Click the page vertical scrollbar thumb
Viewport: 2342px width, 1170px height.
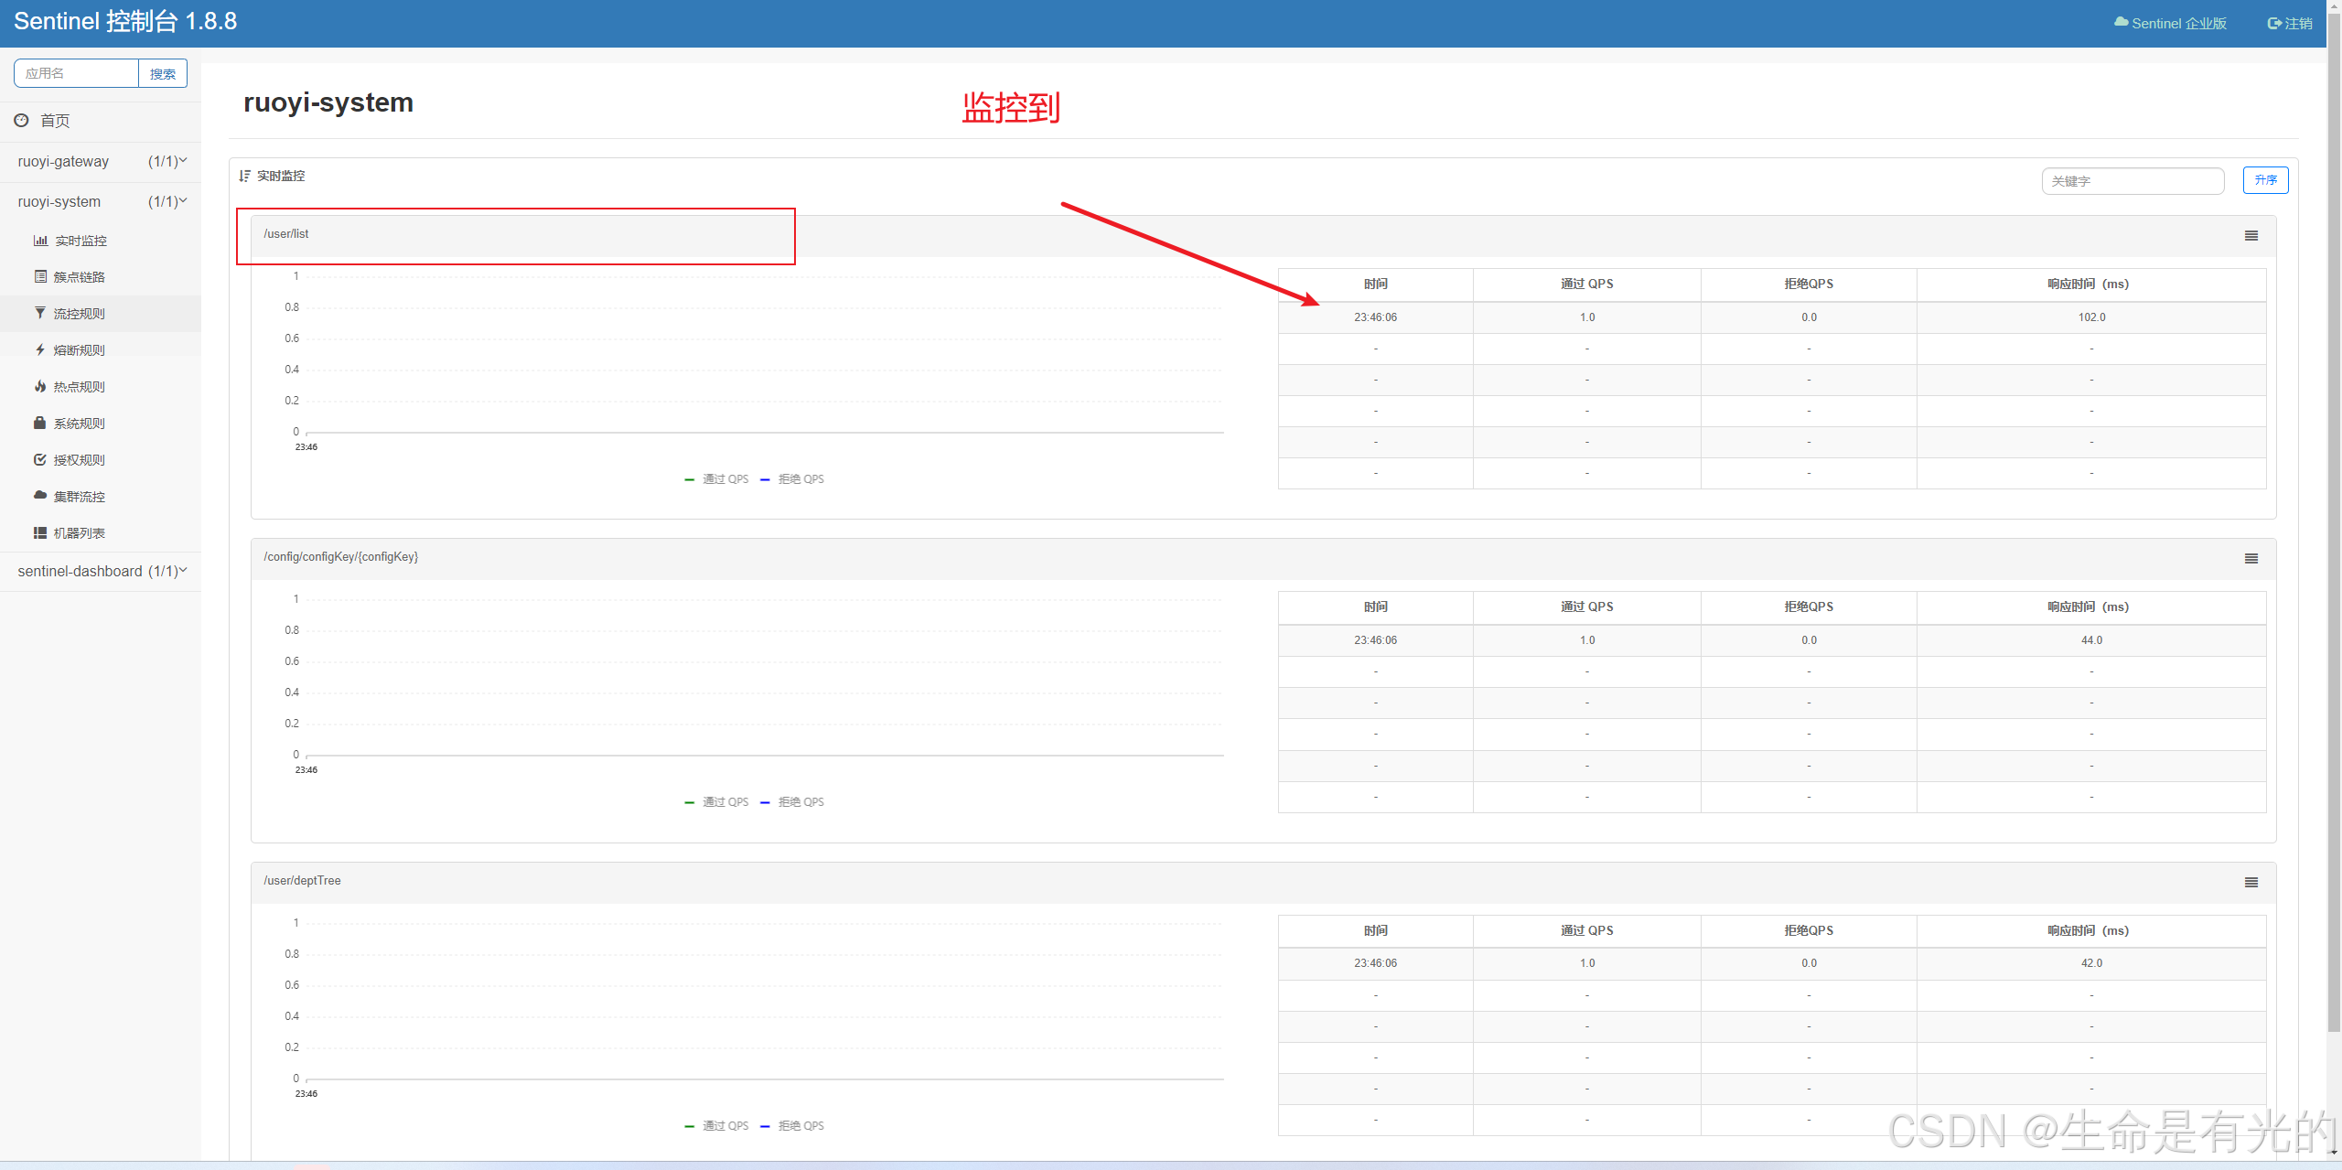2334,521
